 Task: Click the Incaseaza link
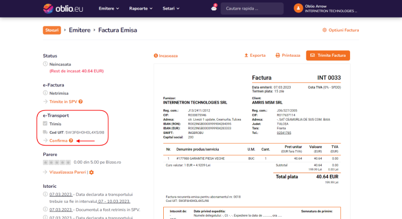coord(166,56)
